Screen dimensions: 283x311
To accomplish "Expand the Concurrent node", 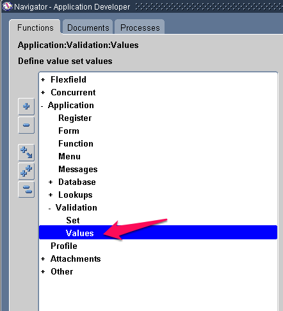I will pyautogui.click(x=43, y=93).
